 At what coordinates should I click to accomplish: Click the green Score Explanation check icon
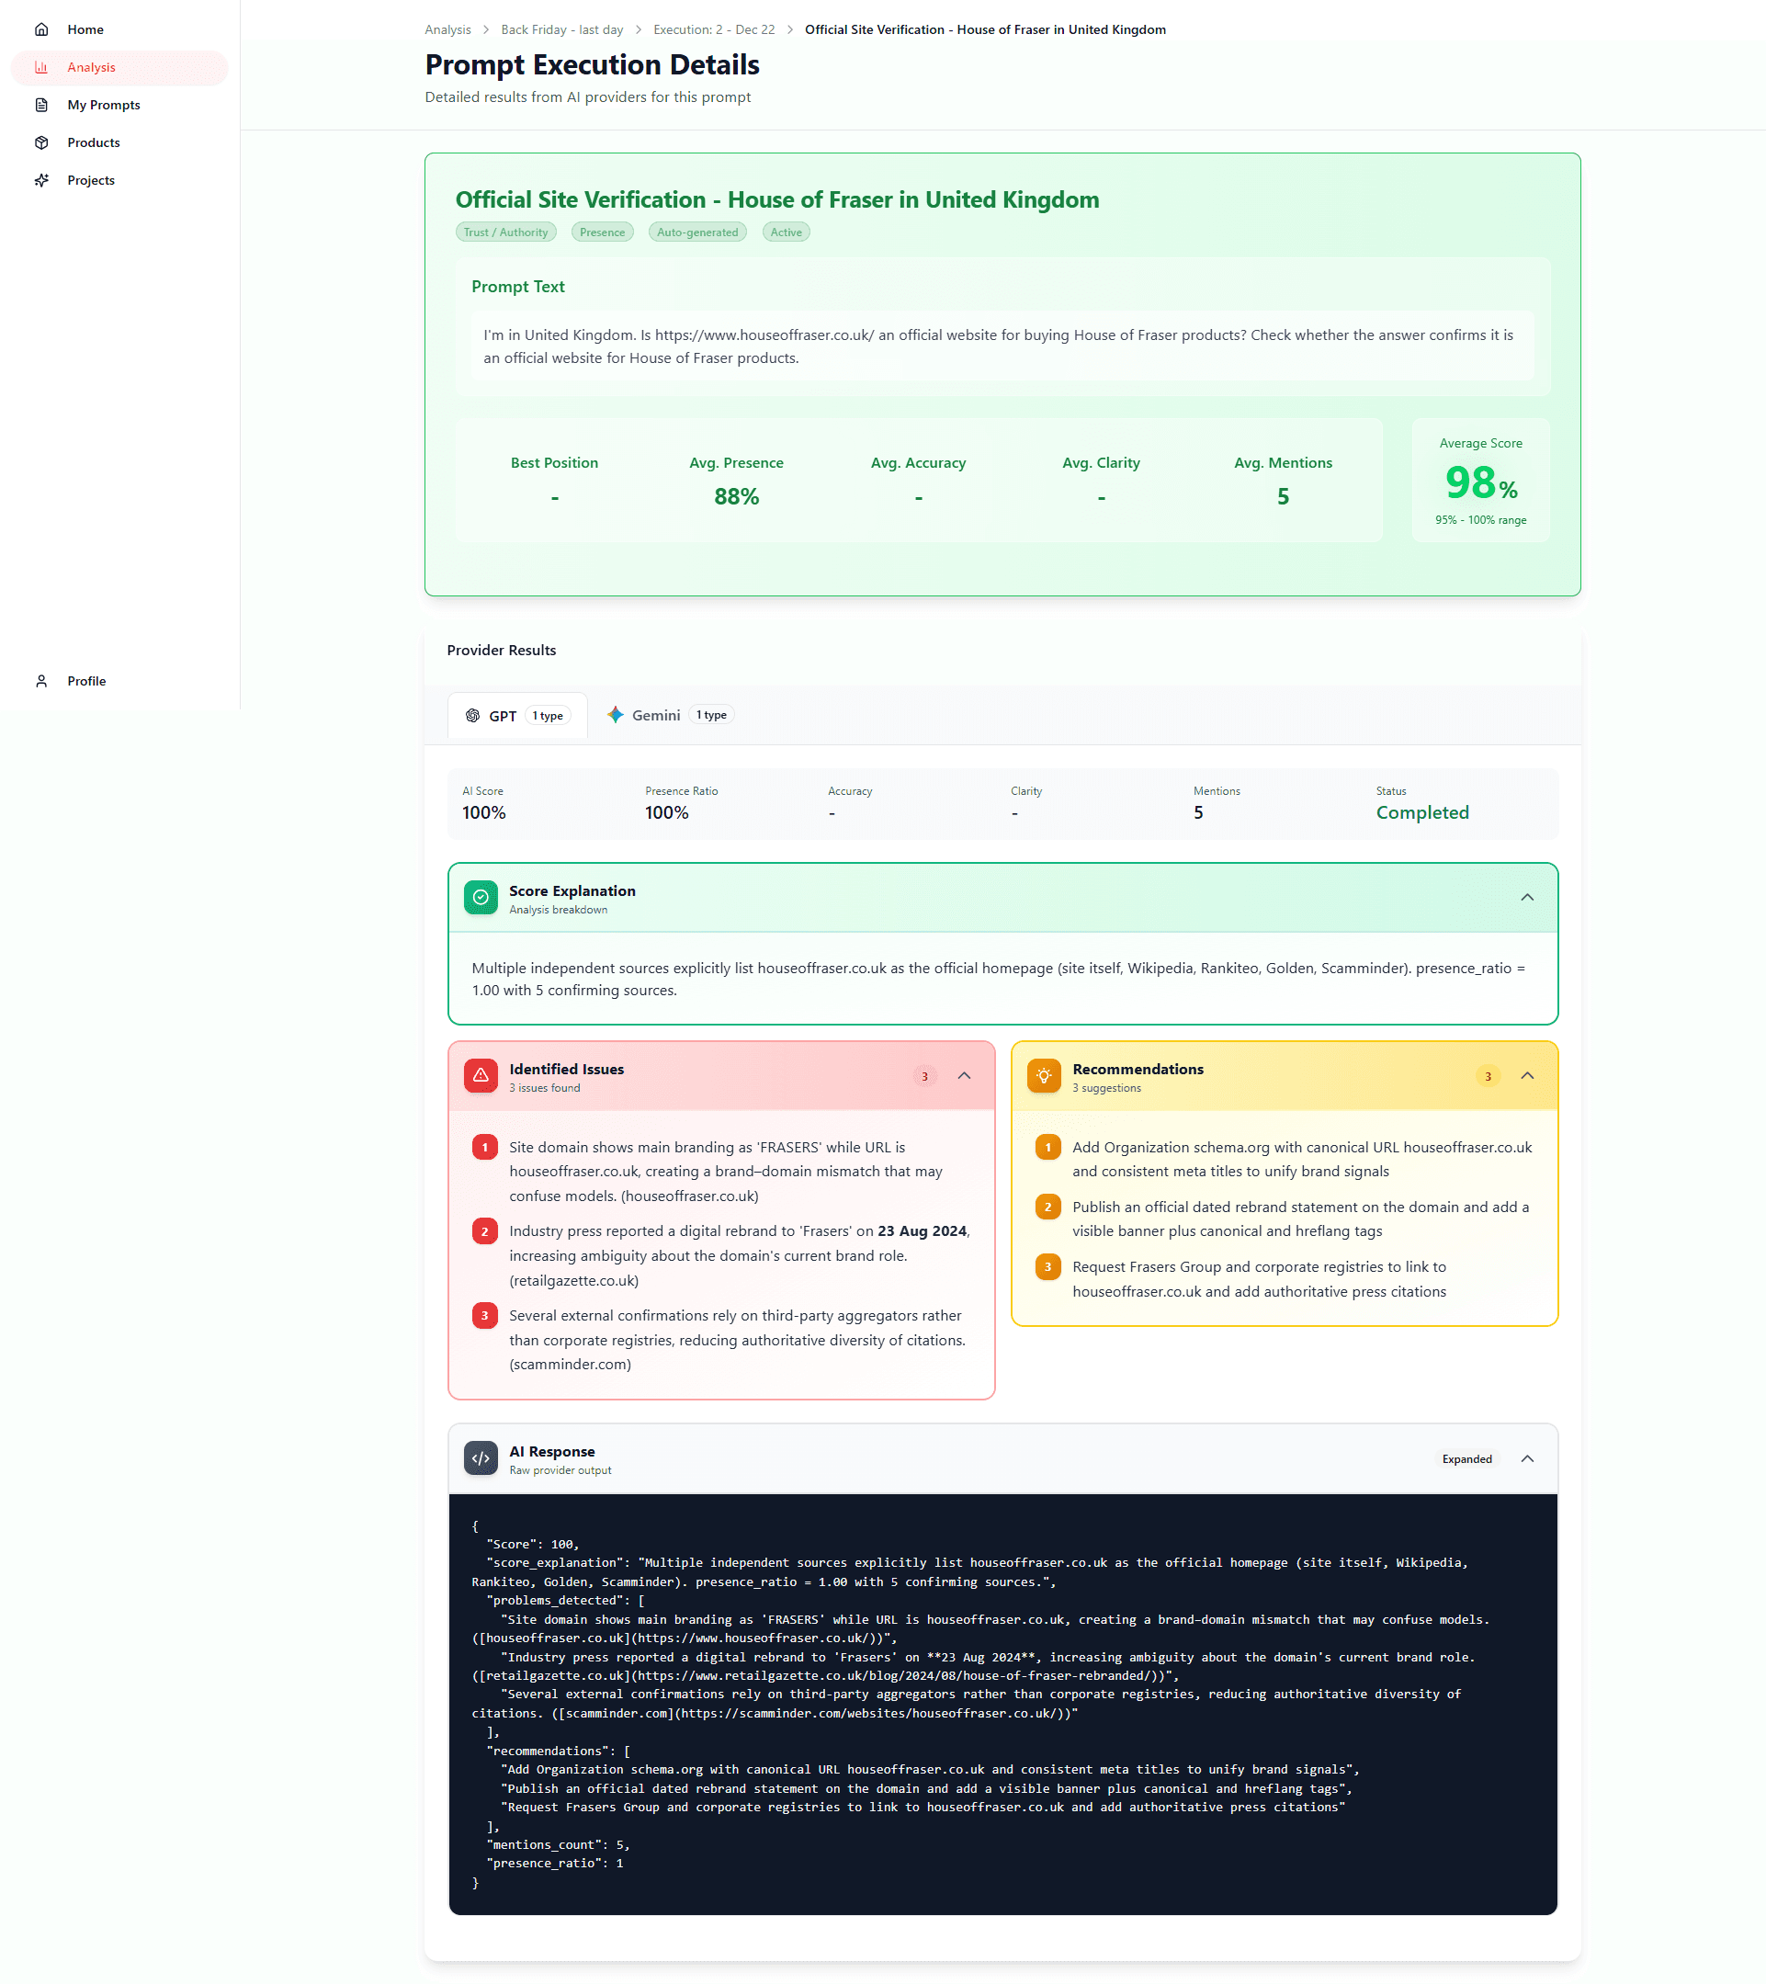[x=481, y=898]
